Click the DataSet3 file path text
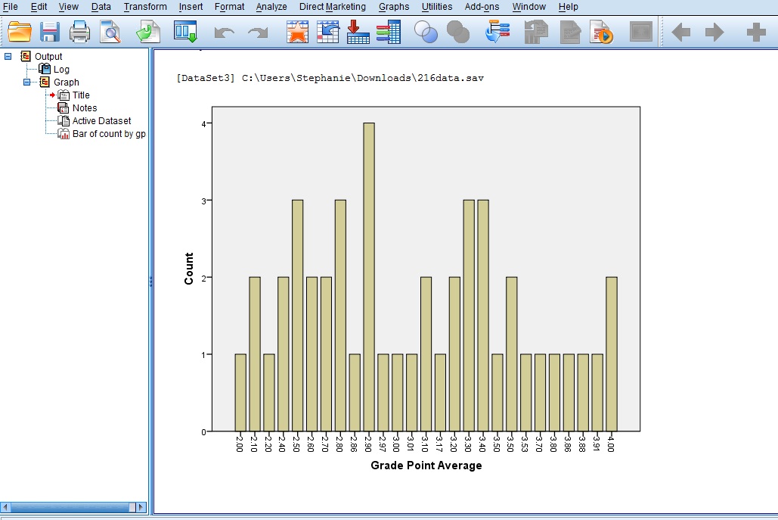The image size is (778, 520). tap(330, 78)
